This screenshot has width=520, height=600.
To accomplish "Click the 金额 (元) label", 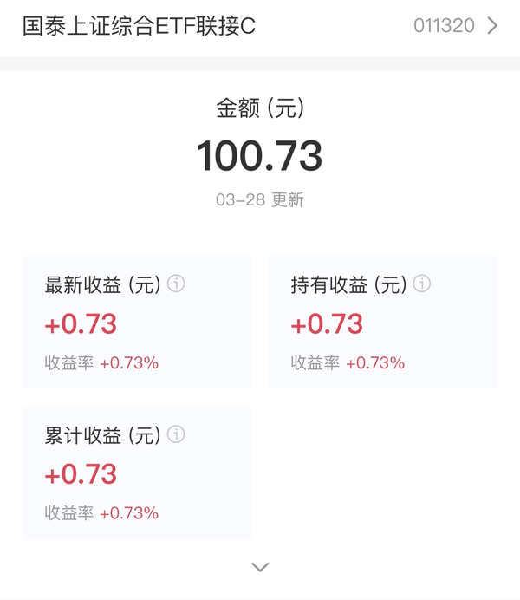I will [x=260, y=108].
